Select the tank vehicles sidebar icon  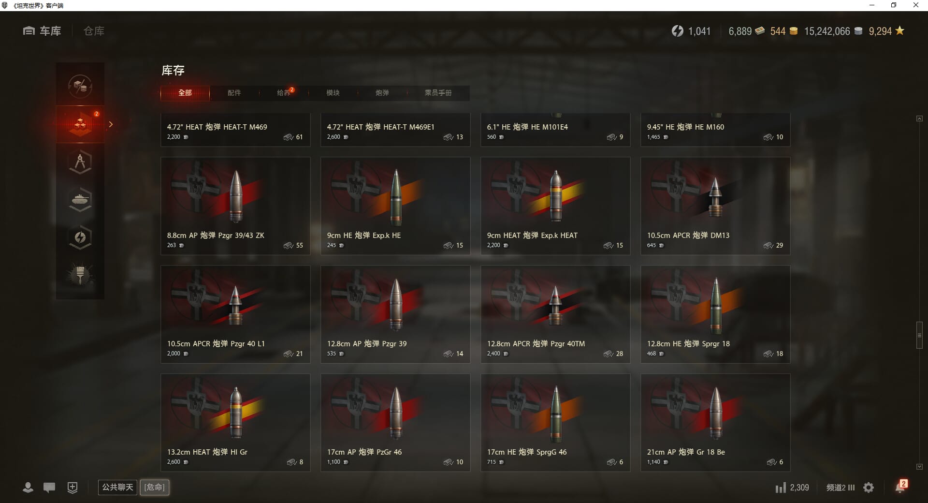click(x=80, y=200)
